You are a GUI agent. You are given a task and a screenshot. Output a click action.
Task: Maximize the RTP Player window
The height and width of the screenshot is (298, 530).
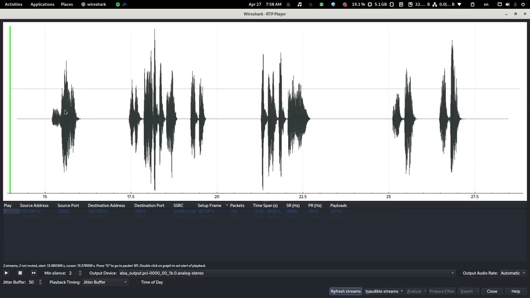click(x=516, y=14)
